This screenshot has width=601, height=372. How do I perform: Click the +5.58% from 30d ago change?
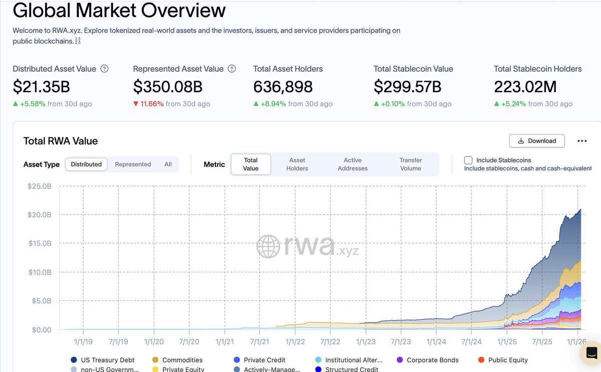53,104
